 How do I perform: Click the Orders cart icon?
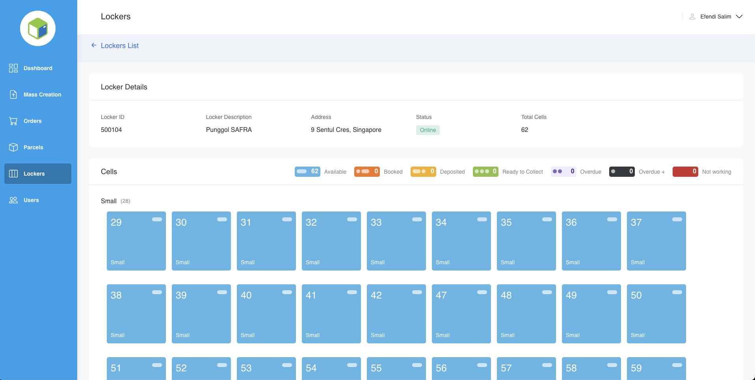click(x=13, y=121)
